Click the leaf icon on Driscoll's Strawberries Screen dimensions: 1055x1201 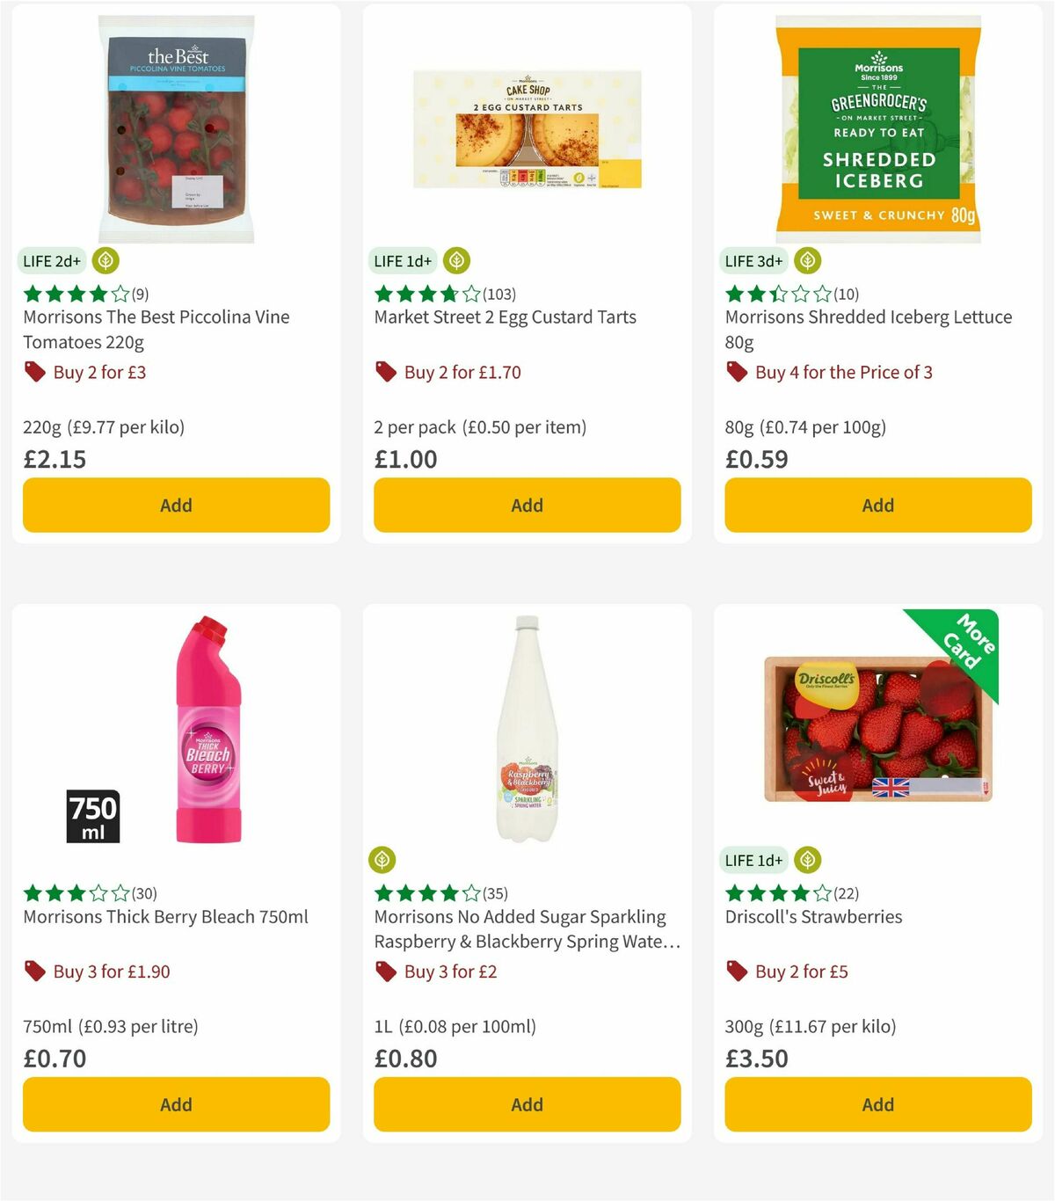(807, 860)
